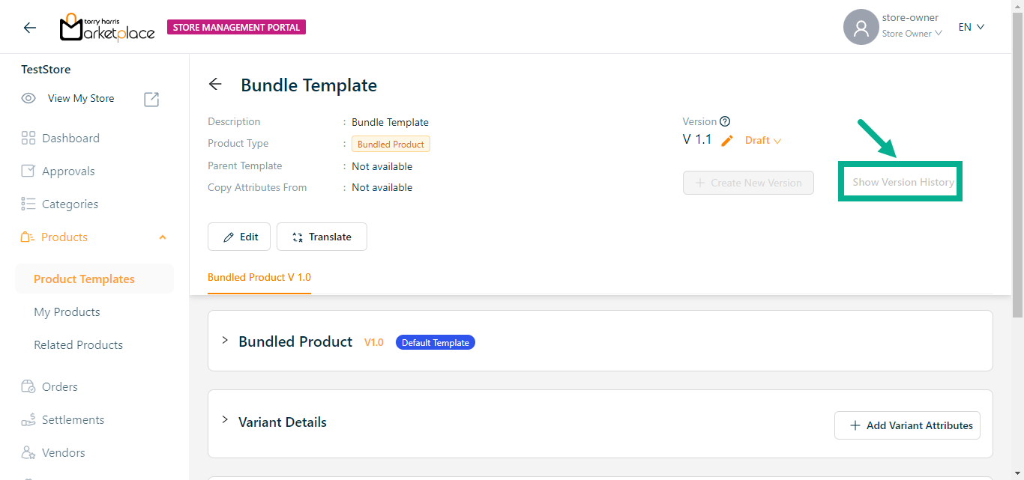
Task: Click the top-left header back arrow
Action: [30, 28]
